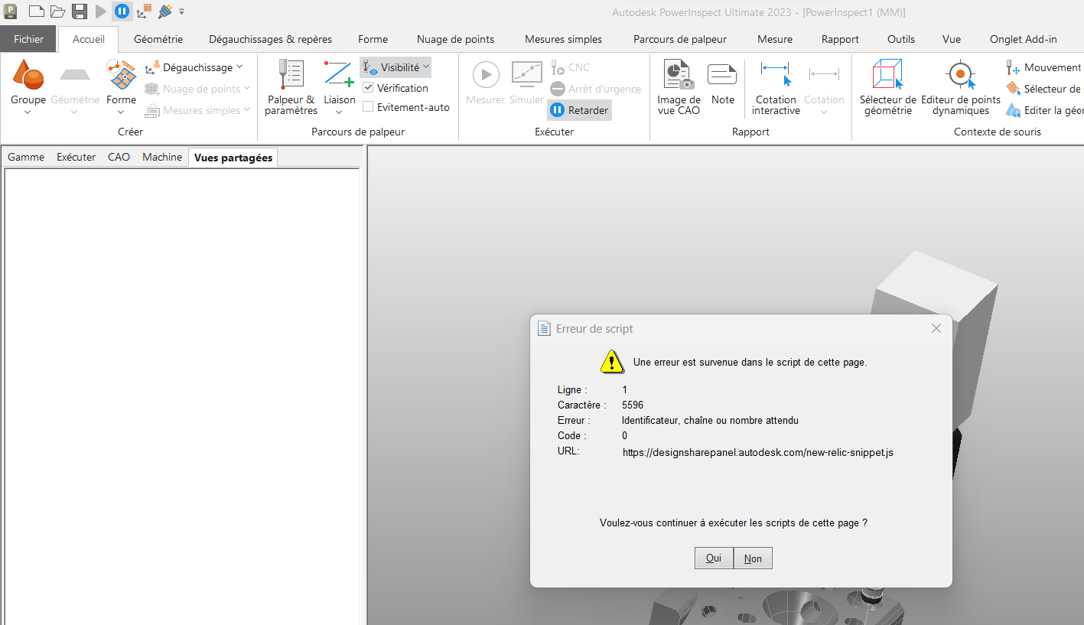This screenshot has height=625, width=1084.
Task: Open the Machine panel tab
Action: [x=162, y=157]
